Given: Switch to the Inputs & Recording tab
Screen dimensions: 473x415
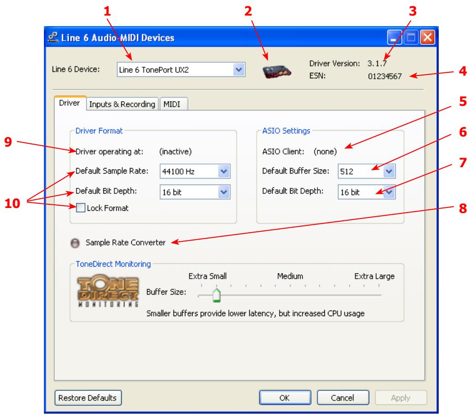Looking at the screenshot, I should tap(122, 104).
